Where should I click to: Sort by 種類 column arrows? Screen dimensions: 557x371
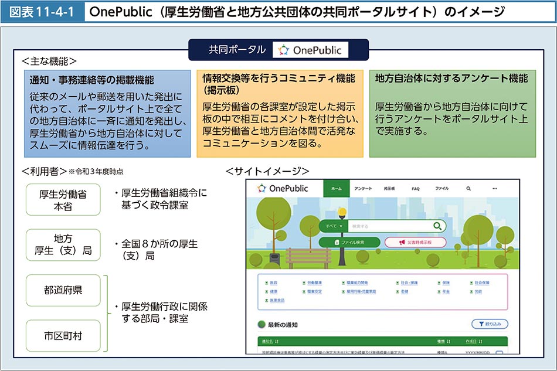(449, 341)
